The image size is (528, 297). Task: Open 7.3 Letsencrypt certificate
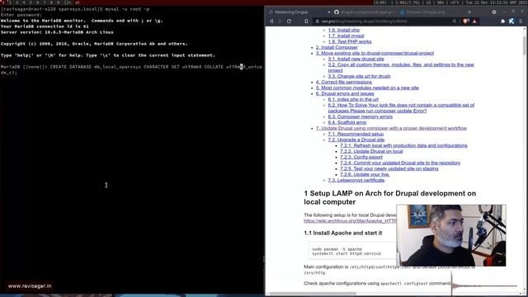(356, 180)
